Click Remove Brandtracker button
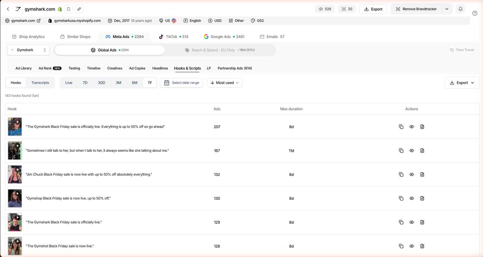The width and height of the screenshot is (483, 257). click(x=416, y=9)
